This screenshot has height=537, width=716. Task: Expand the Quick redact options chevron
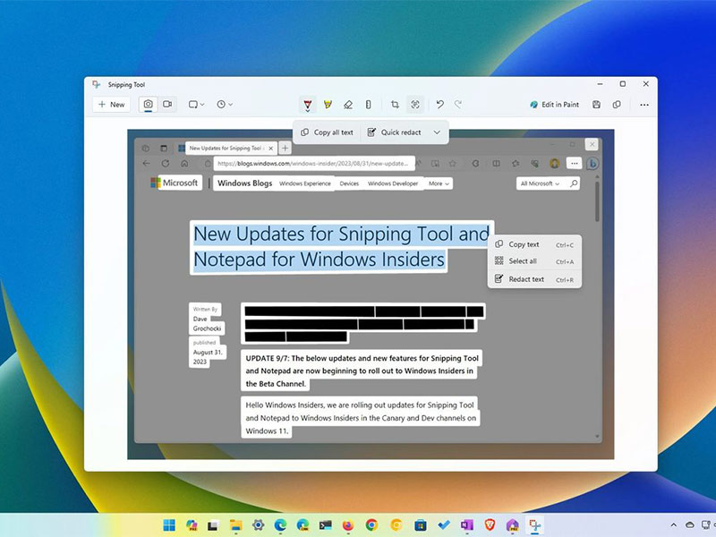point(437,132)
